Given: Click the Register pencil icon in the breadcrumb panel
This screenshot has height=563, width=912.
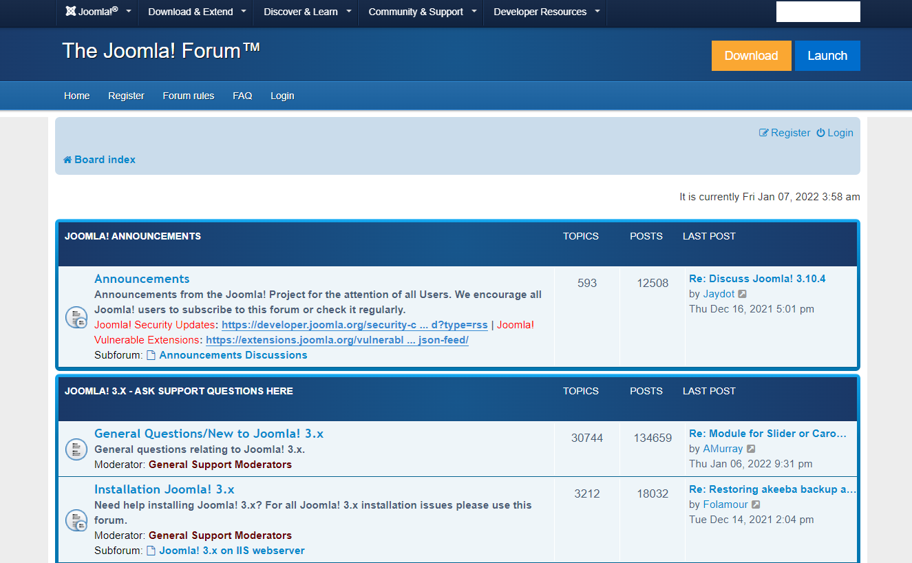Looking at the screenshot, I should pyautogui.click(x=763, y=133).
